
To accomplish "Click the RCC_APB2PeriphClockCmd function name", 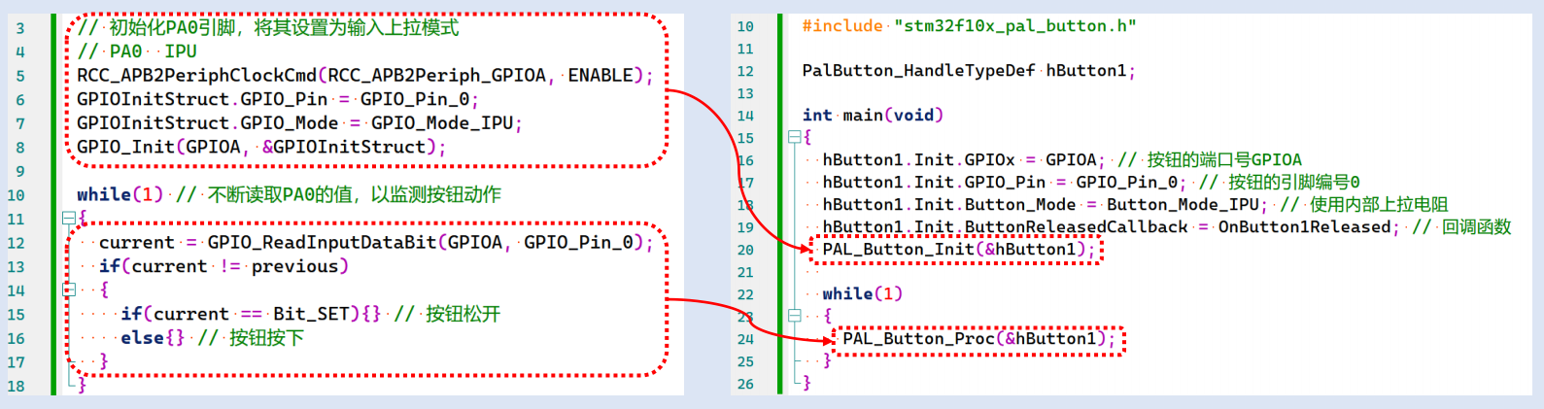I will (x=197, y=76).
